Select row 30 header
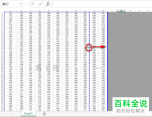Screen dimensions: 152x117 [x=2, y=80]
